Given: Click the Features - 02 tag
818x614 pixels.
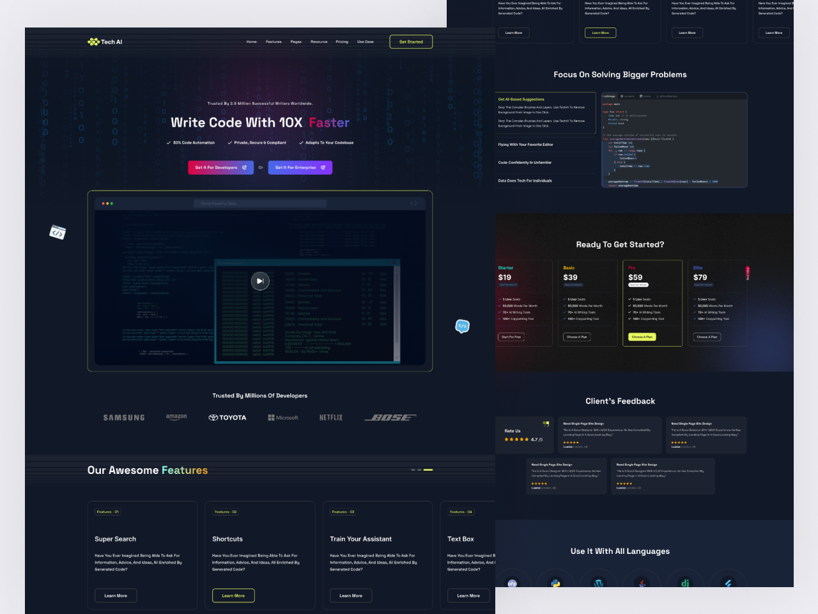Looking at the screenshot, I should point(226,512).
